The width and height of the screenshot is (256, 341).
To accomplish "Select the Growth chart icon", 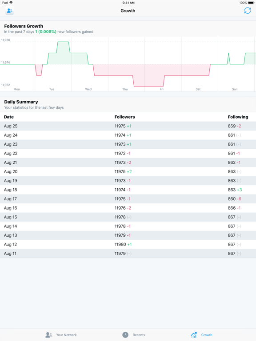I will 194,335.
